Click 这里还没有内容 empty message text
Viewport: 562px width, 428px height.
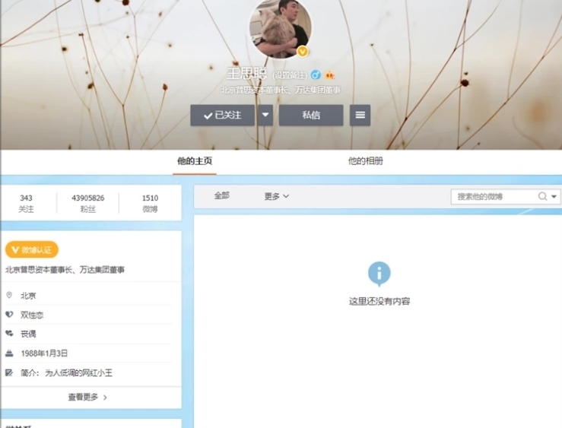click(379, 302)
